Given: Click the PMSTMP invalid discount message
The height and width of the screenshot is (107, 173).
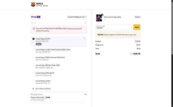Looking at the screenshot, I should 118,35.
